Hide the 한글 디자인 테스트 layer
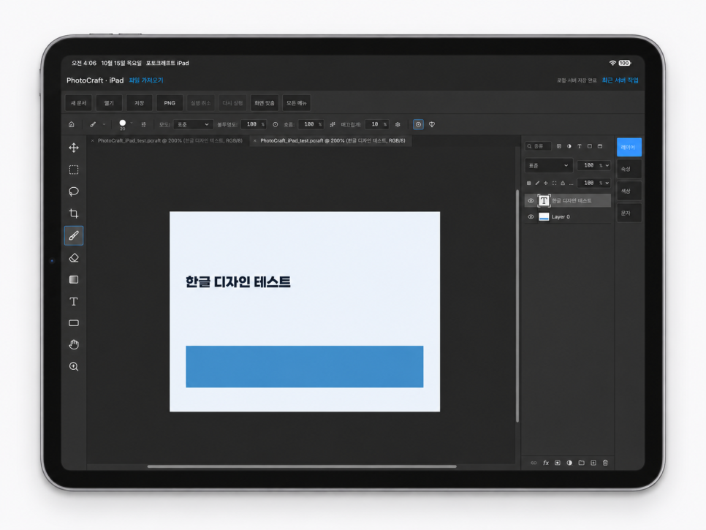This screenshot has width=706, height=530. pos(531,201)
